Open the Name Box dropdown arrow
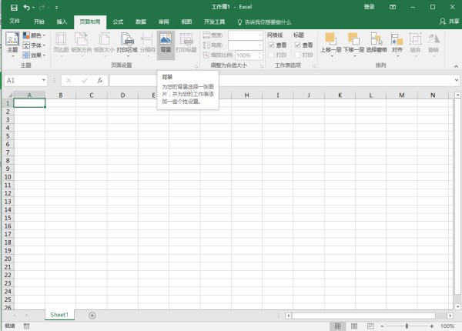This screenshot has height=331, width=462. click(x=44, y=80)
